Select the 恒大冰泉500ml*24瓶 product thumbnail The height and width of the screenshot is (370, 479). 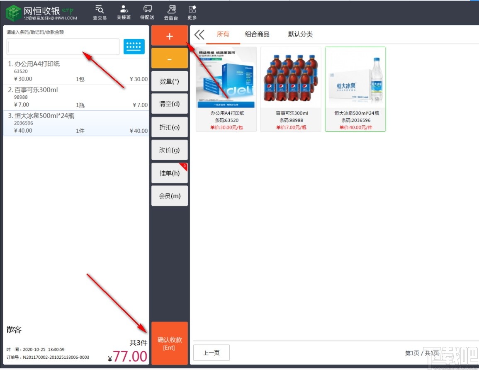click(x=355, y=89)
